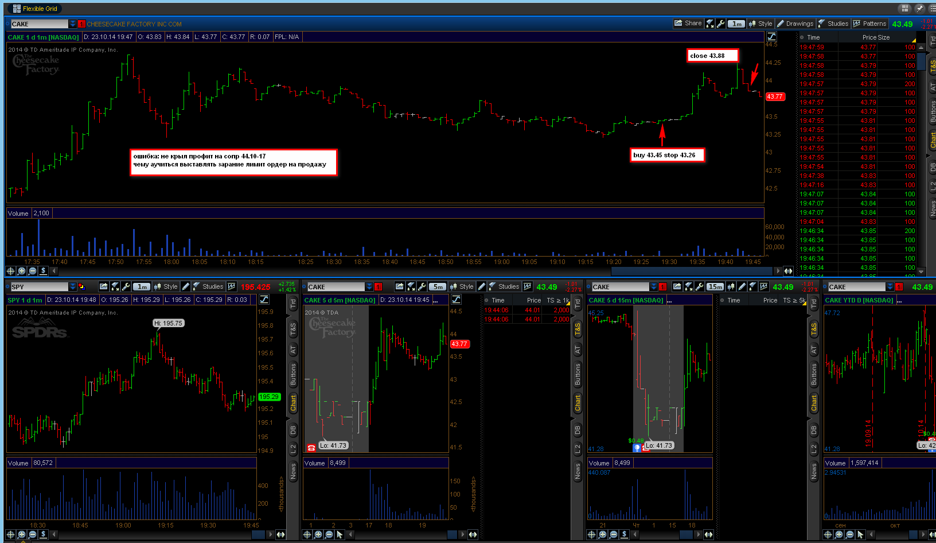Open the DB tab in CAKE 5m sidebar

pyautogui.click(x=578, y=429)
